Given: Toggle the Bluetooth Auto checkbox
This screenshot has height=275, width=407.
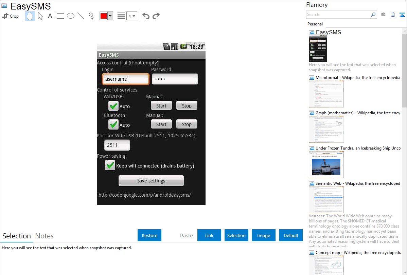Looking at the screenshot, I should pos(113,125).
